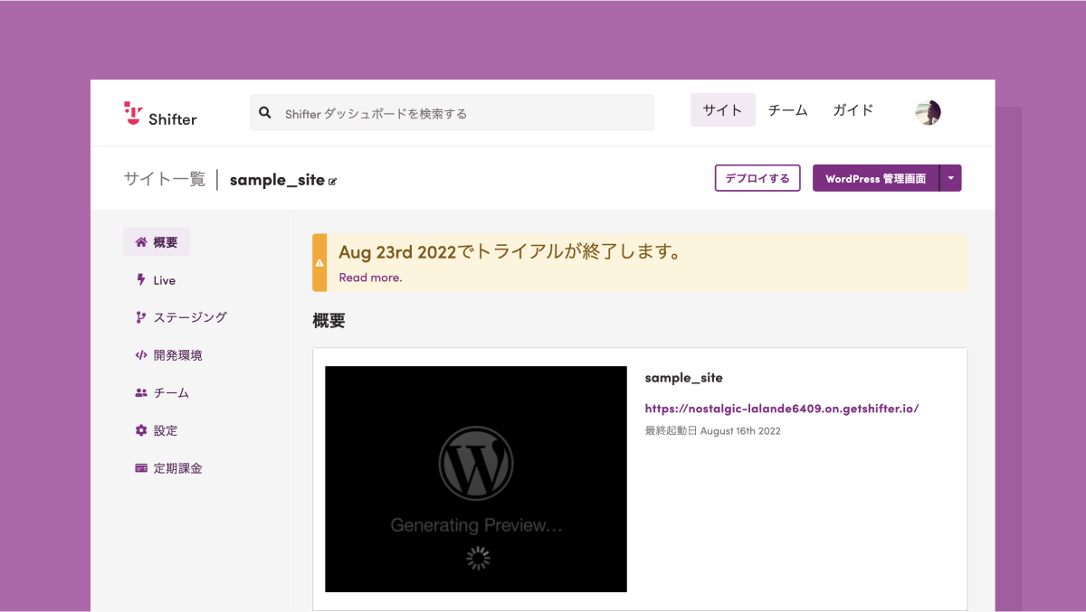Follow the Read more link
Screen dimensions: 1086x612
tap(370, 278)
